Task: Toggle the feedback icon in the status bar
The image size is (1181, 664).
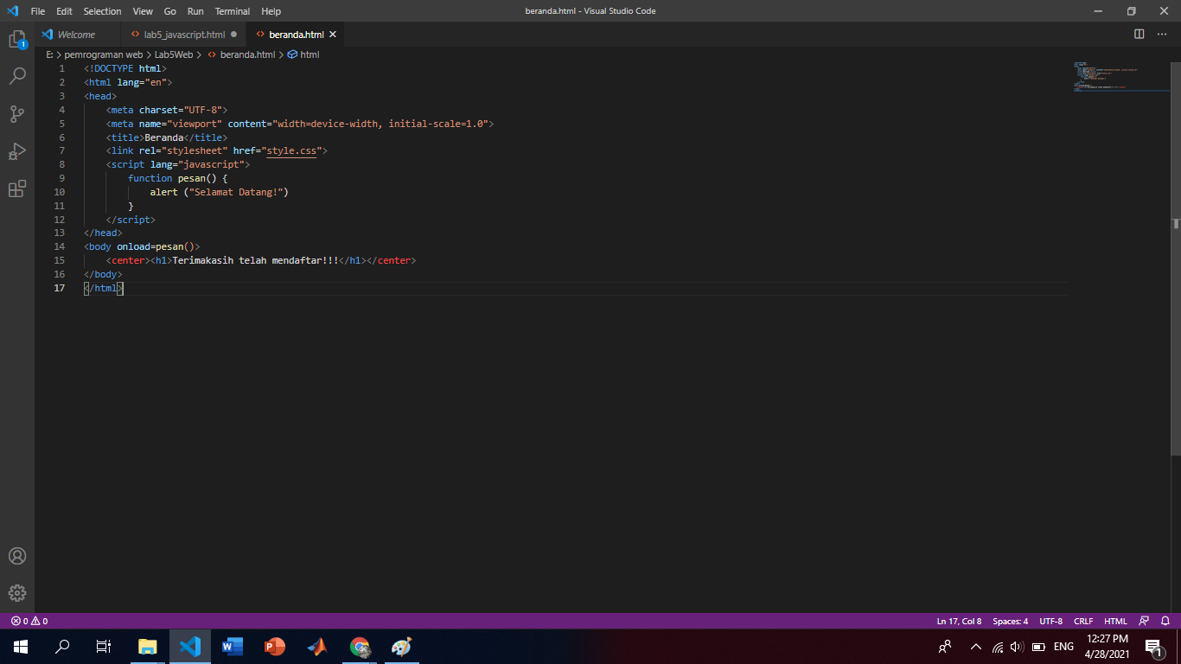Action: pos(1145,621)
